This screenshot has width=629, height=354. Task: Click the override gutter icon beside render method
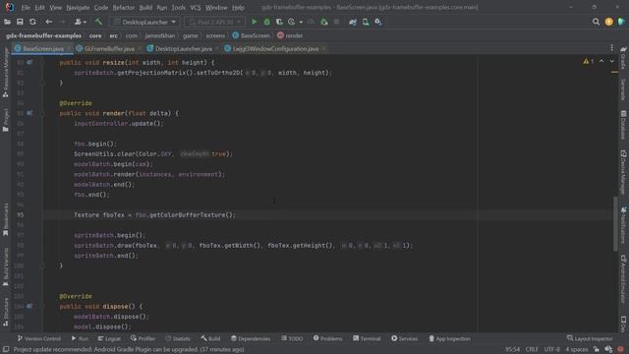pos(29,113)
